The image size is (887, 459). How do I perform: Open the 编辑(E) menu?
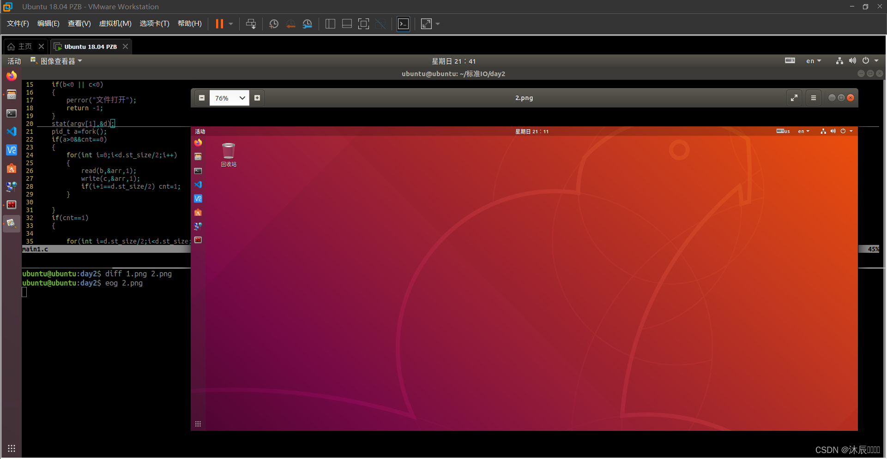48,24
